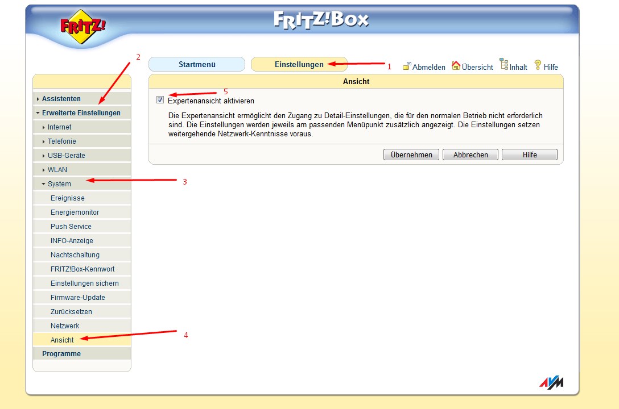The height and width of the screenshot is (409, 619).
Task: Collapse the System submenu arrow
Action: pyautogui.click(x=43, y=183)
